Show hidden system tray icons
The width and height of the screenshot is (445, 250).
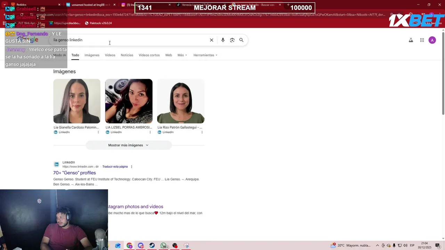pos(378,245)
